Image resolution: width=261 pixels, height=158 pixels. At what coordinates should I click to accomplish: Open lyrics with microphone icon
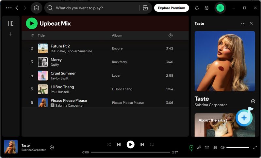[199, 147]
